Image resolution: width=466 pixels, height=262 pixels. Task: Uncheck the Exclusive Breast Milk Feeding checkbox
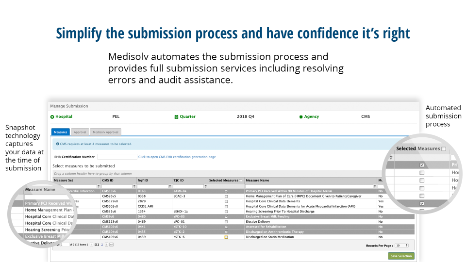[226, 217]
